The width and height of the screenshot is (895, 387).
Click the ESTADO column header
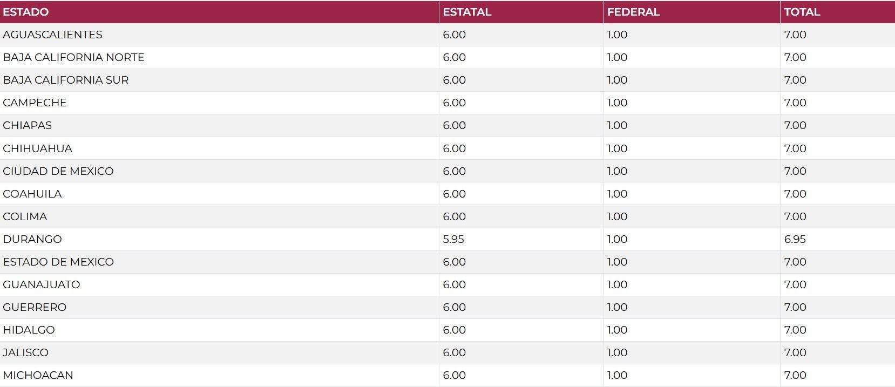click(26, 12)
